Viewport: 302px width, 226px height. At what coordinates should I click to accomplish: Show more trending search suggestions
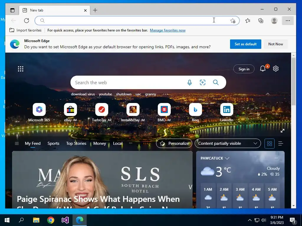(x=165, y=94)
